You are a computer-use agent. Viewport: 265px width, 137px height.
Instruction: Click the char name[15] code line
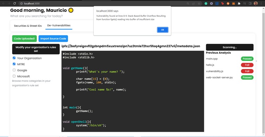93,79
